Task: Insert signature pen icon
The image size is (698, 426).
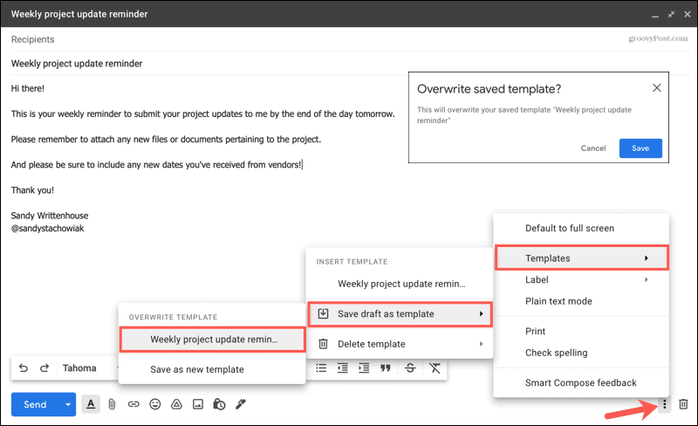Action: point(241,404)
